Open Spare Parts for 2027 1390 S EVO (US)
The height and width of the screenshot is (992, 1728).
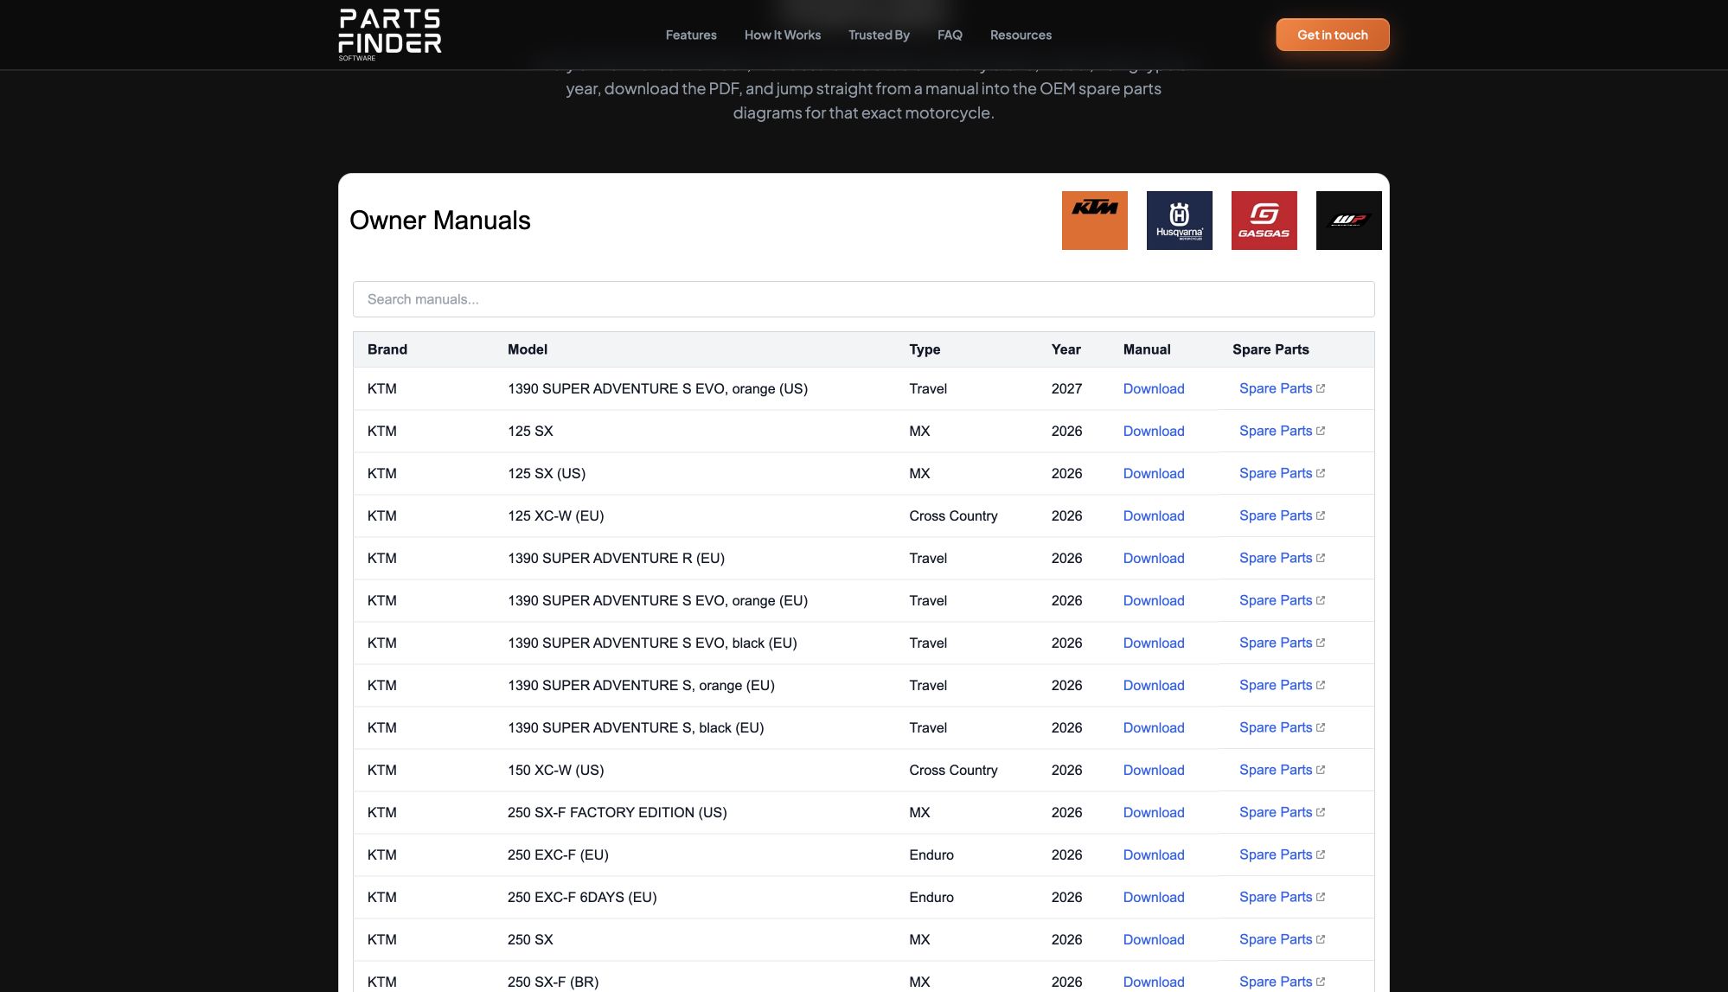pyautogui.click(x=1282, y=389)
